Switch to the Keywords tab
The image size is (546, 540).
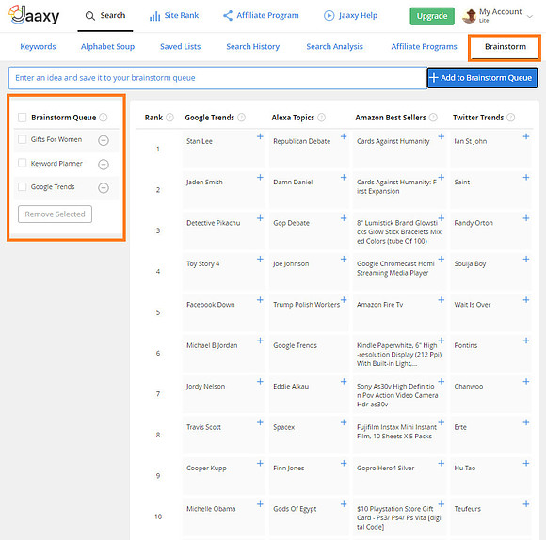[x=38, y=47]
